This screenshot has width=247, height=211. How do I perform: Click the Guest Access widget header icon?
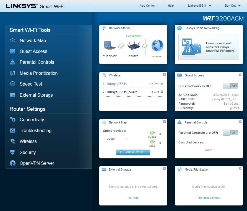click(x=180, y=75)
